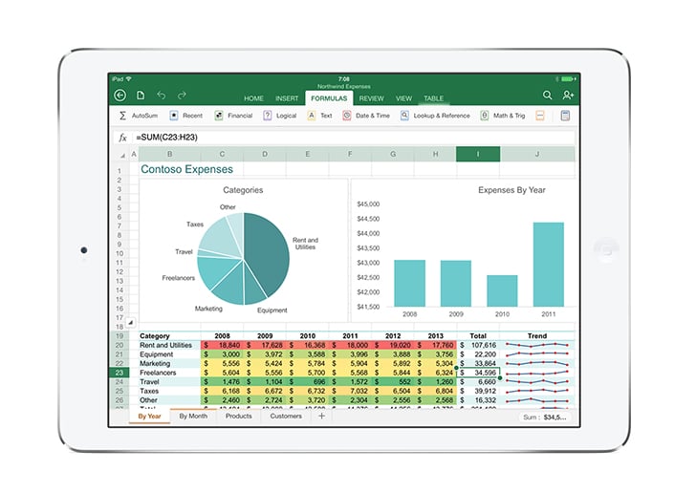The width and height of the screenshot is (696, 492).
Task: Switch to By Month sheet
Action: click(x=193, y=417)
